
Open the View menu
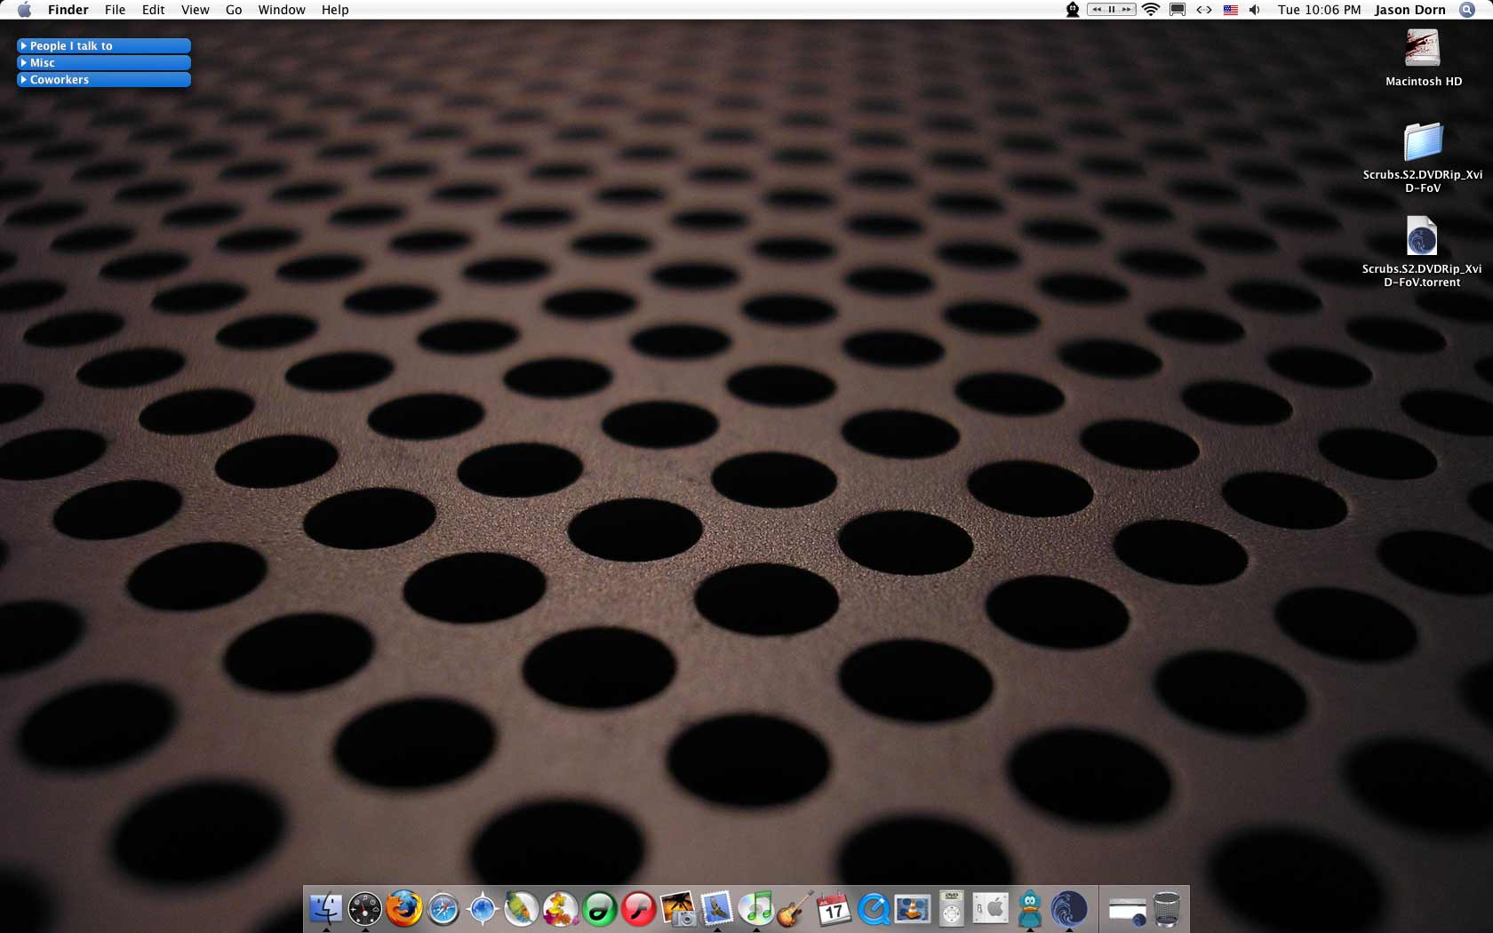click(x=195, y=10)
